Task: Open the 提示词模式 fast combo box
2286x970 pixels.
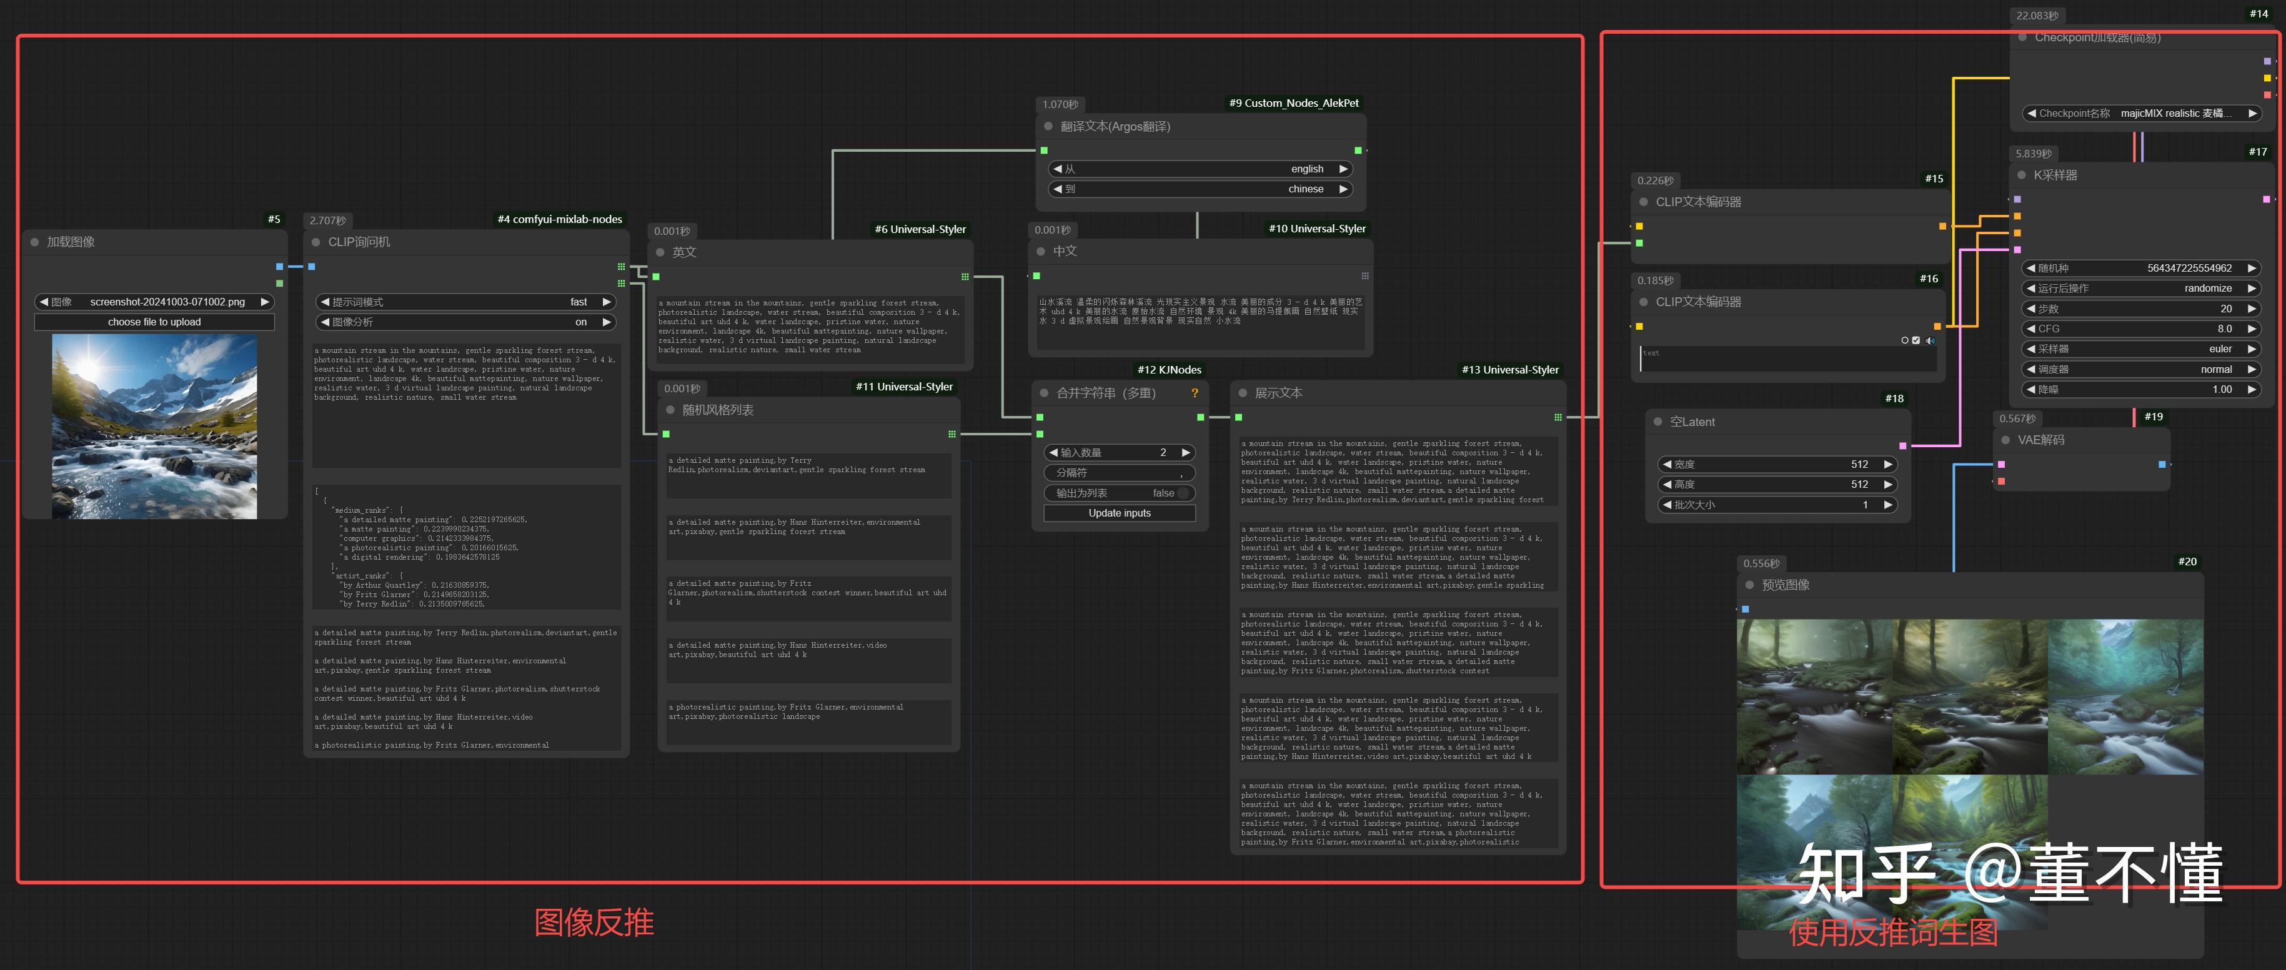Action: 465,303
